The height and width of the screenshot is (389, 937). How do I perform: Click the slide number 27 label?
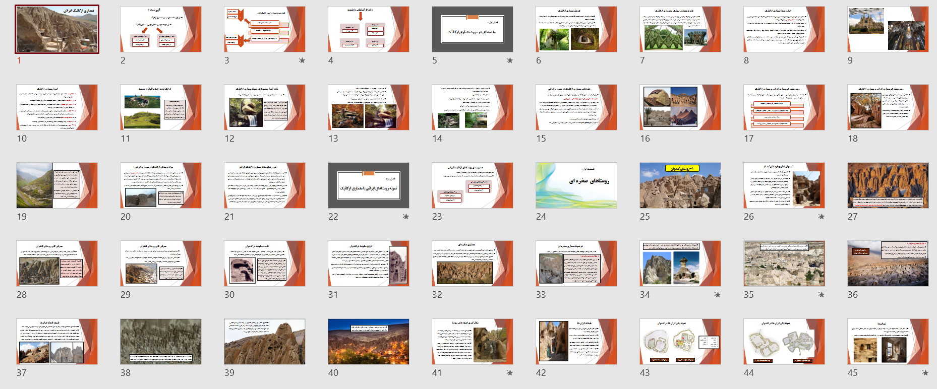coord(853,217)
